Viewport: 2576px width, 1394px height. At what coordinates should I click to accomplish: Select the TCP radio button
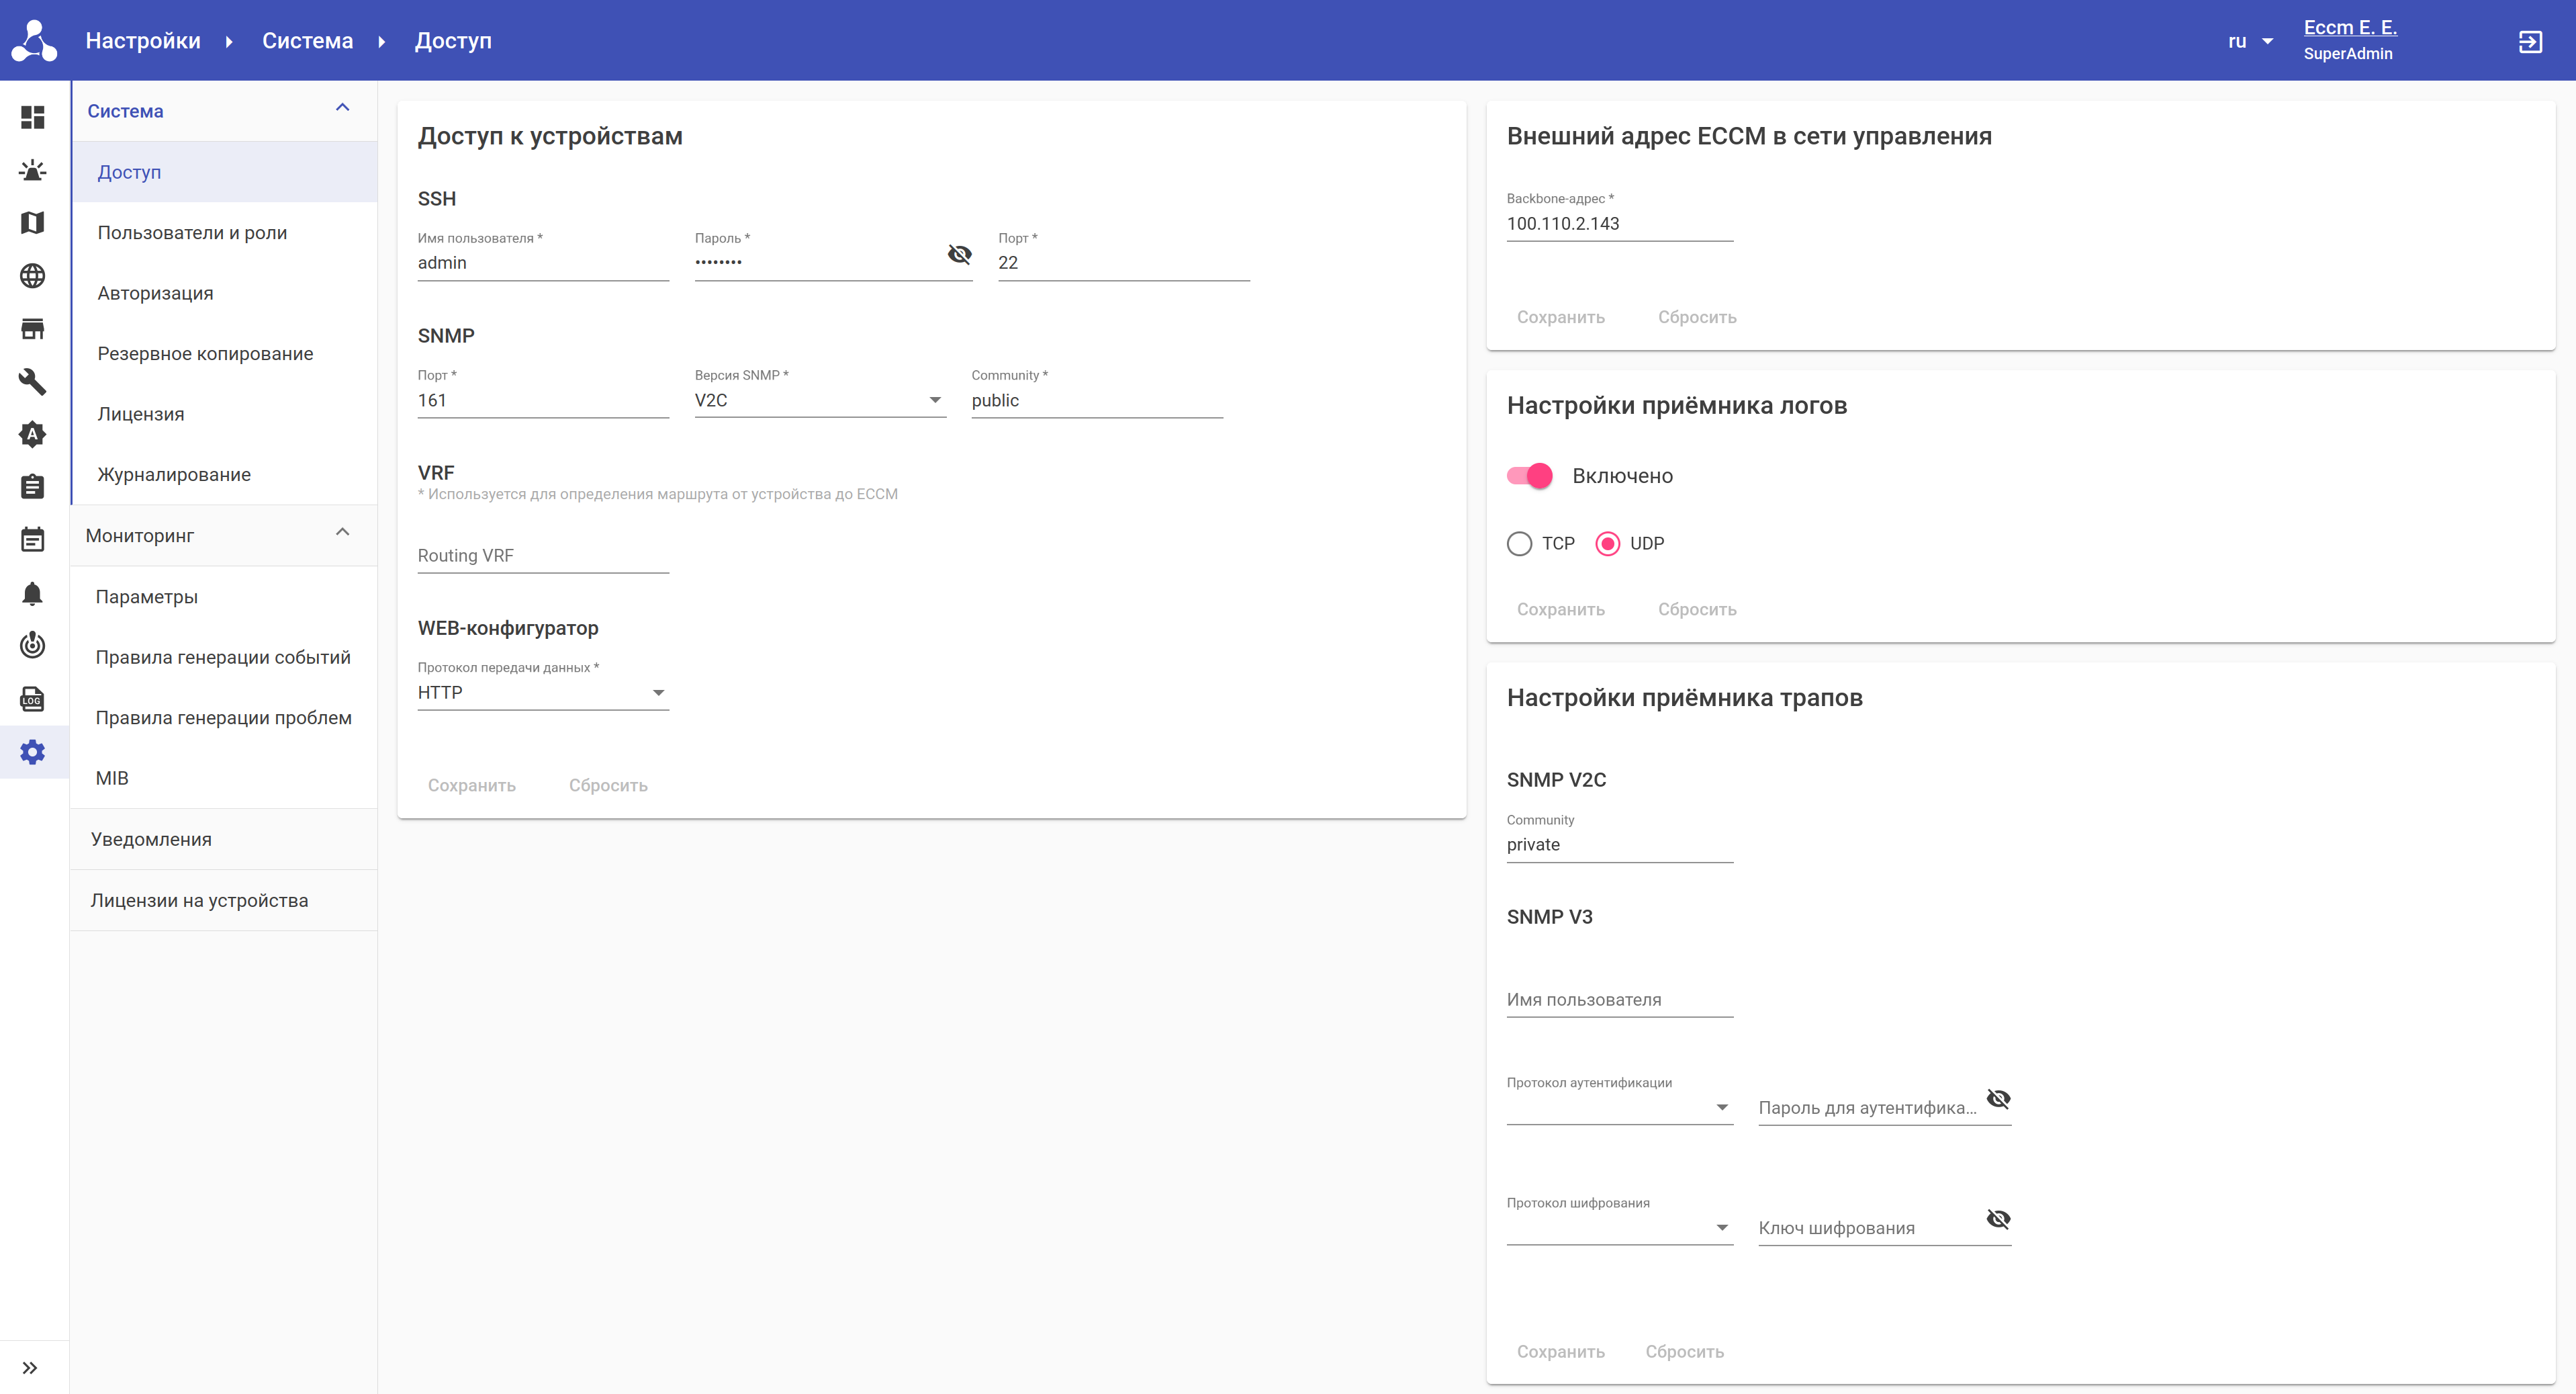1519,543
